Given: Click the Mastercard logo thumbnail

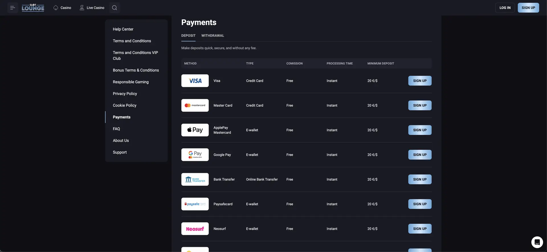Looking at the screenshot, I should point(195,105).
